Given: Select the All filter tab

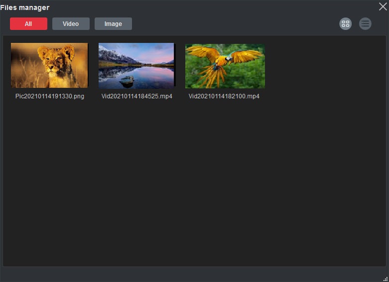Looking at the screenshot, I should click(x=28, y=24).
